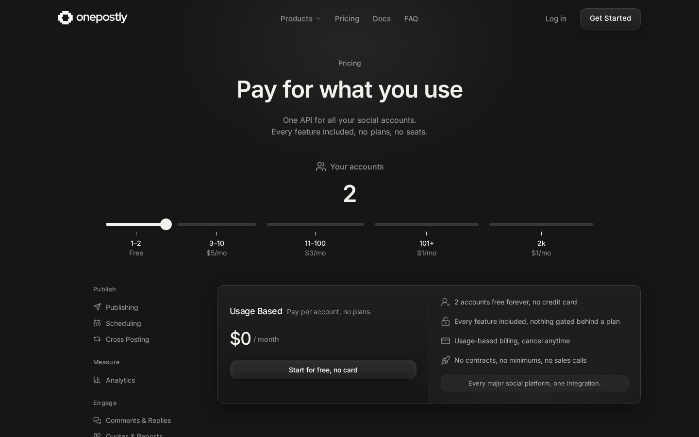
Task: Select the 3–10 $5/mo tier label
Action: pos(216,248)
